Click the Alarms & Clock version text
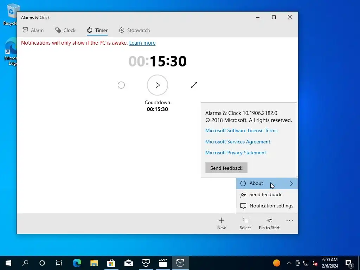Viewport: 360px width, 270px height. 241,113
